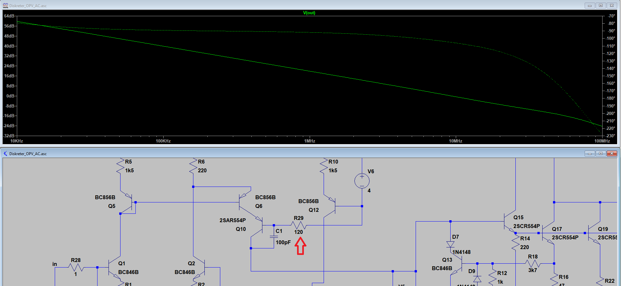This screenshot has width=621, height=286.
Task: Click the '100pF' value of C1
Action: click(x=283, y=242)
